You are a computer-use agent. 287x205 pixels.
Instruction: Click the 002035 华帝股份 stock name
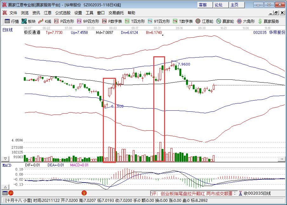pyautogui.click(x=269, y=33)
